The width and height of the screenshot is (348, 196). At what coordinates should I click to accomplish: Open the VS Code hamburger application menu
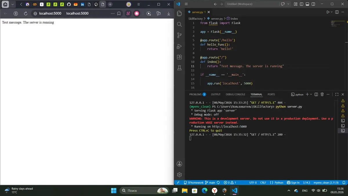pos(186,4)
